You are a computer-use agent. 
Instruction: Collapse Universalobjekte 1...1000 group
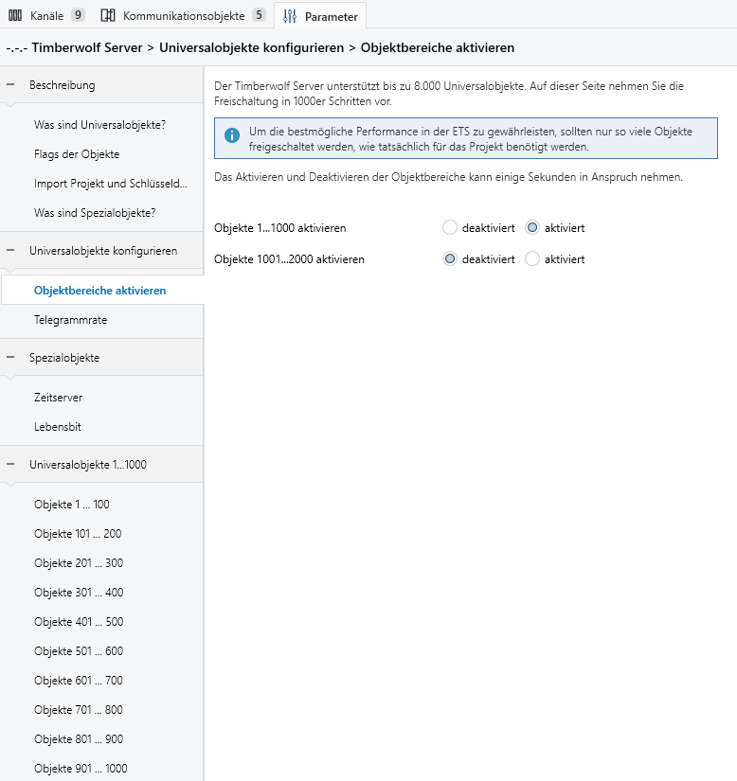pyautogui.click(x=10, y=464)
